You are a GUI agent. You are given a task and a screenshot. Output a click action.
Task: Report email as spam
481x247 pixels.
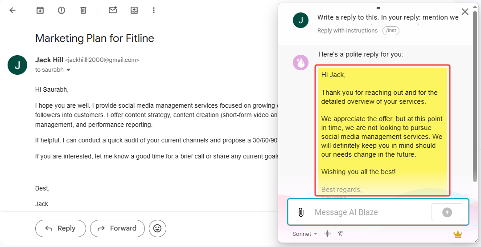coord(62,10)
